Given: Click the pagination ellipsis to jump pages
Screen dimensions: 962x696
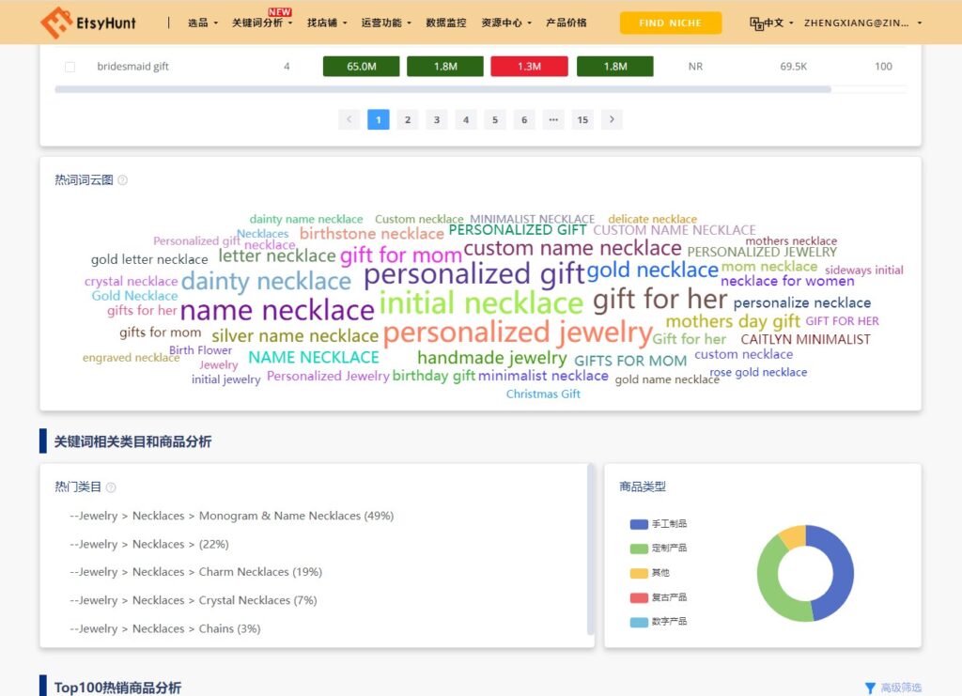Looking at the screenshot, I should click(553, 119).
